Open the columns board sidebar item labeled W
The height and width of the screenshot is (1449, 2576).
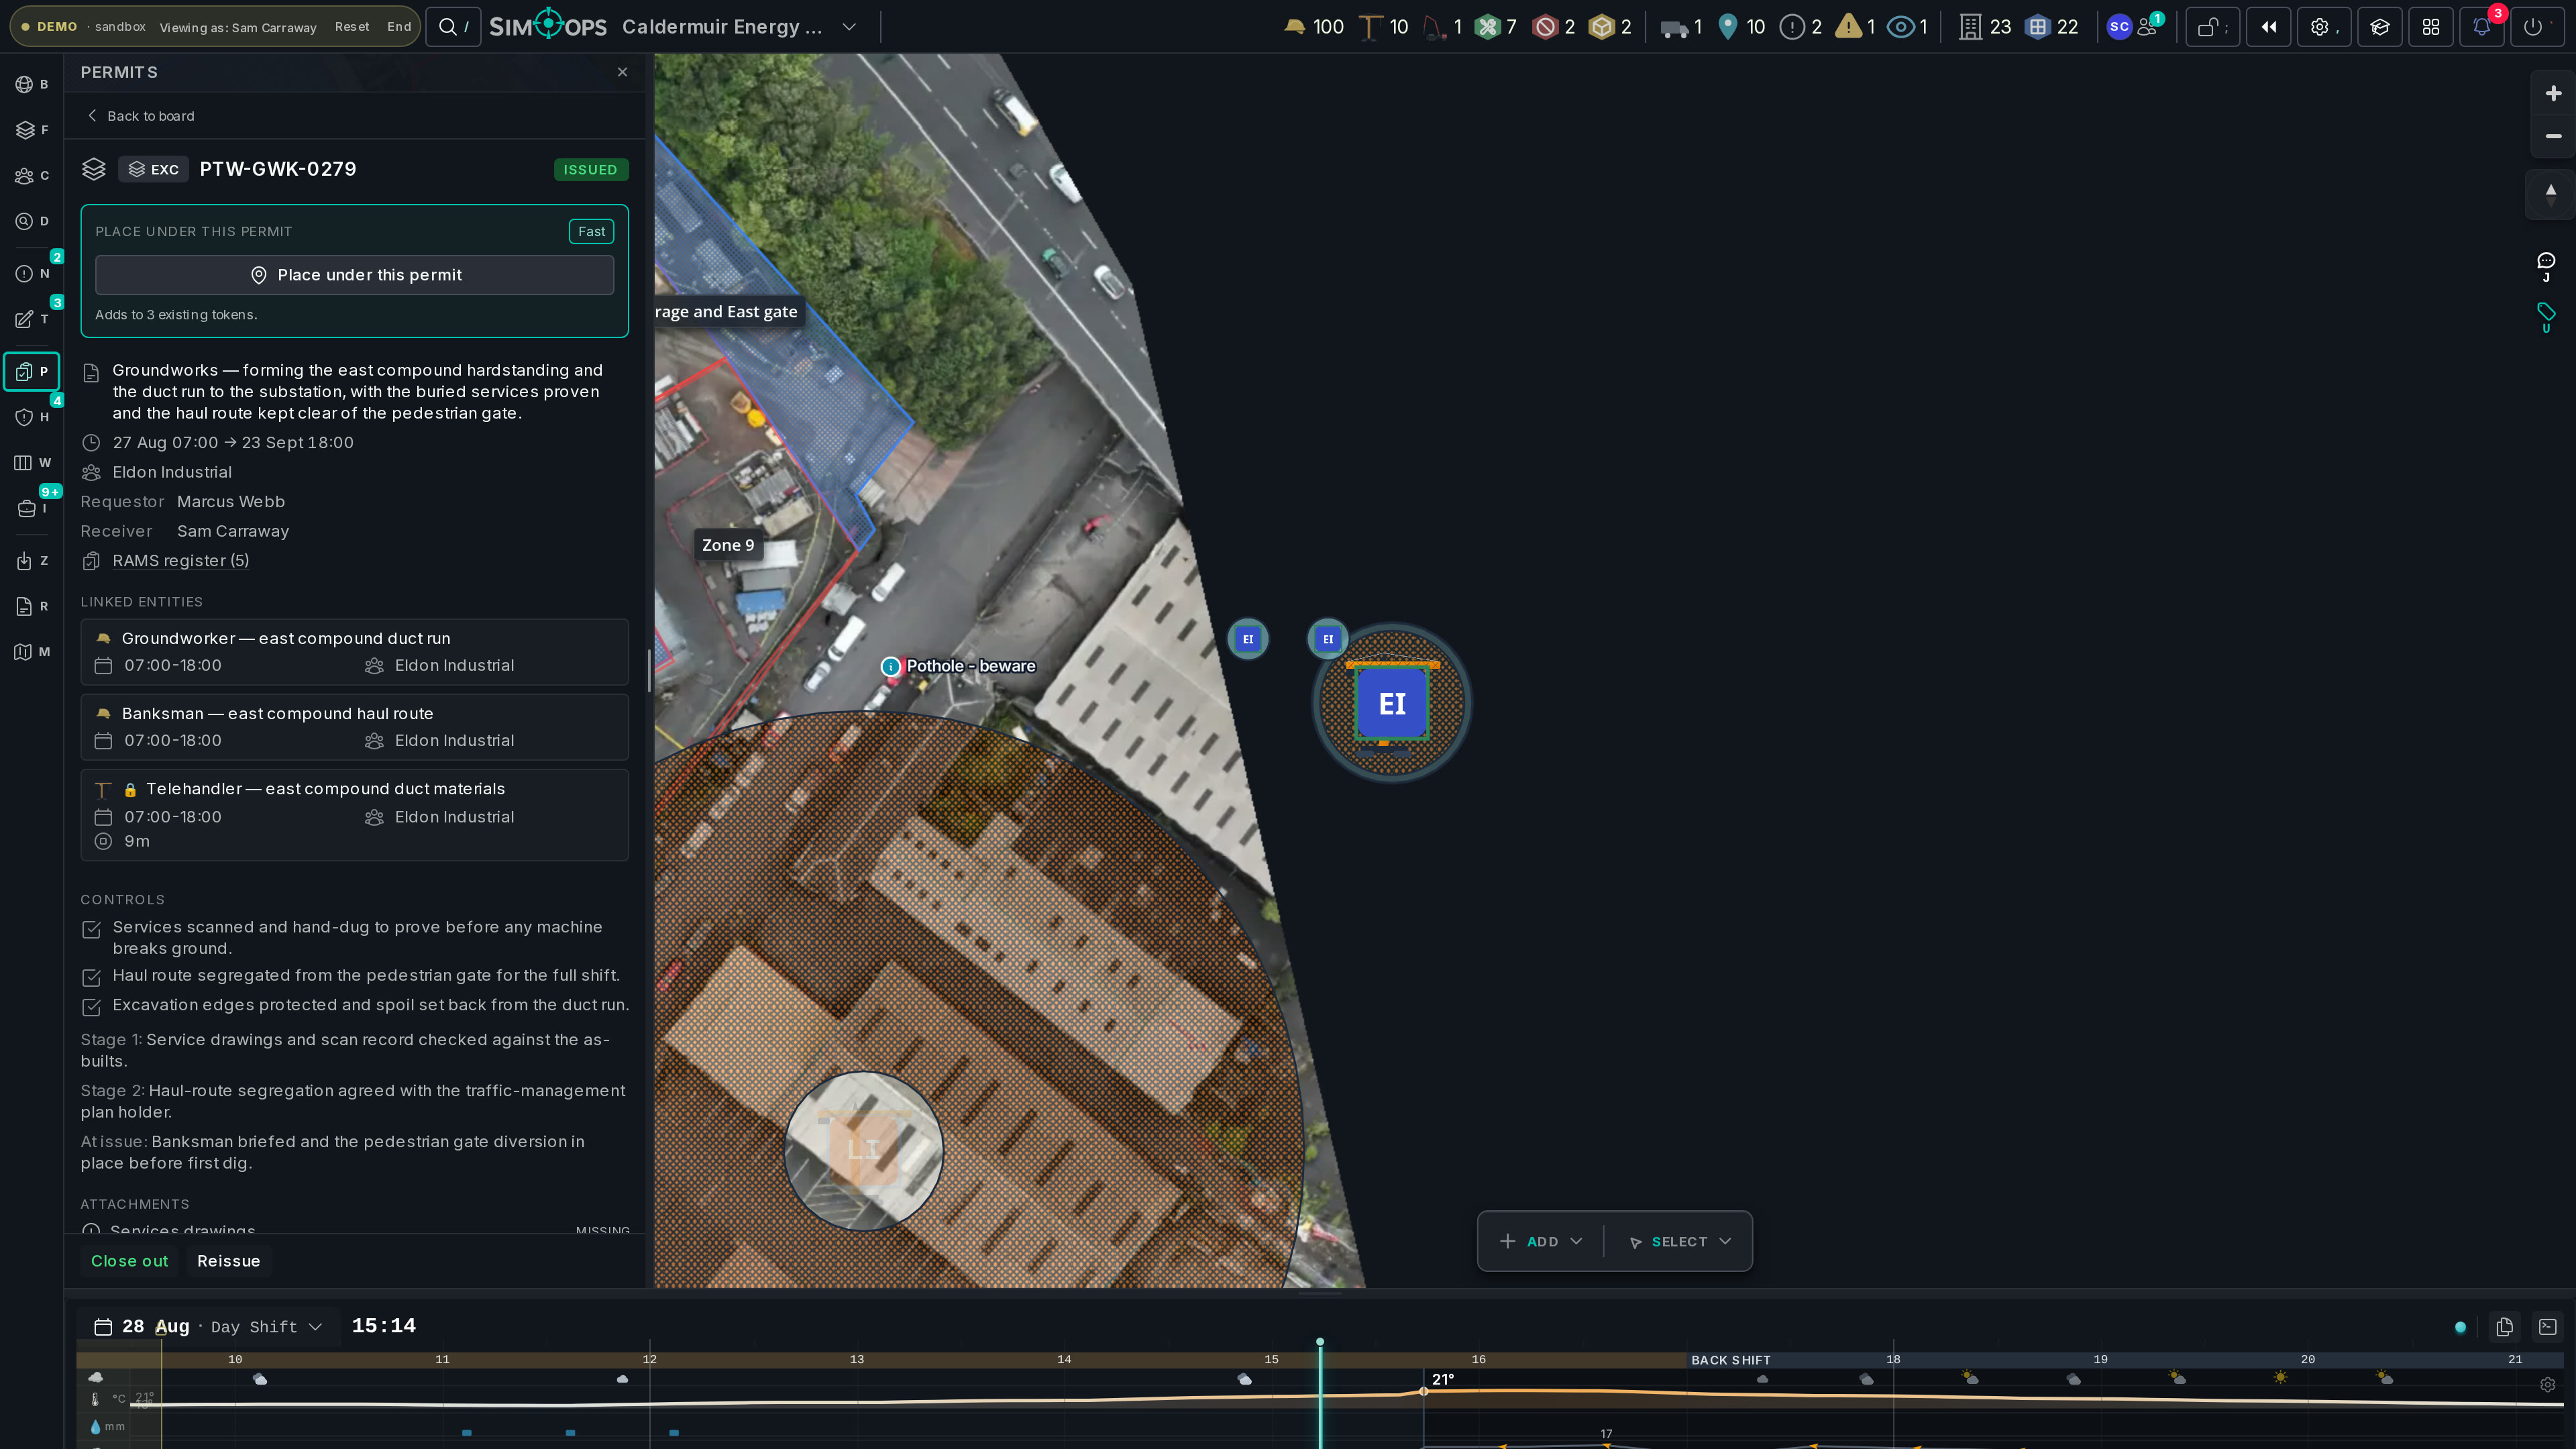click(x=31, y=462)
